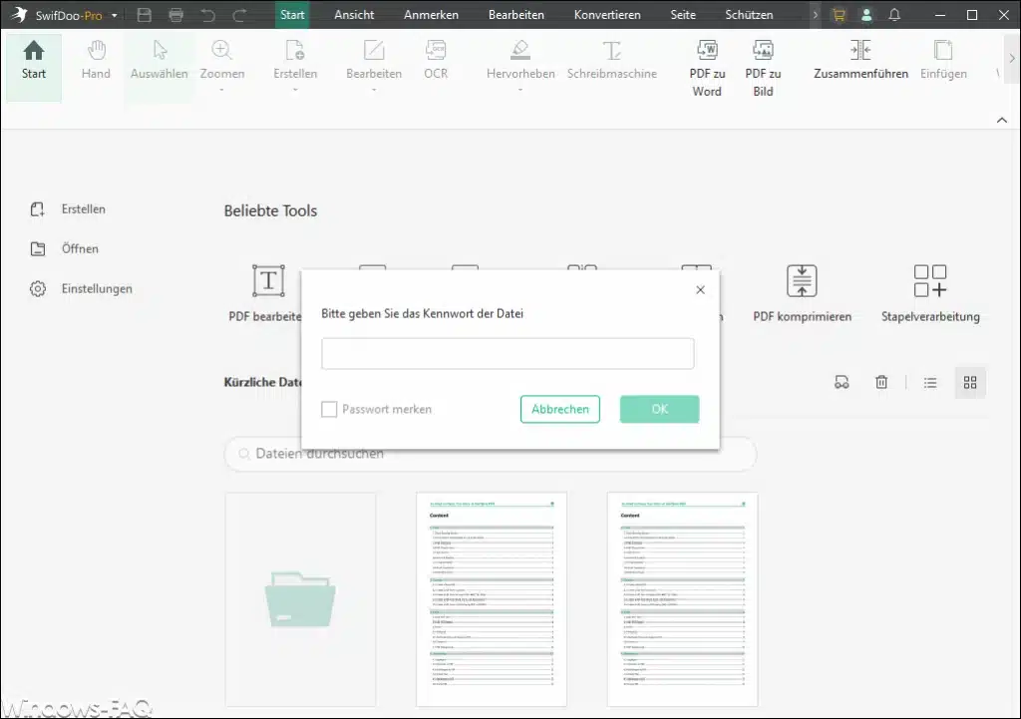Open the Seite tab
This screenshot has width=1021, height=719.
click(683, 14)
